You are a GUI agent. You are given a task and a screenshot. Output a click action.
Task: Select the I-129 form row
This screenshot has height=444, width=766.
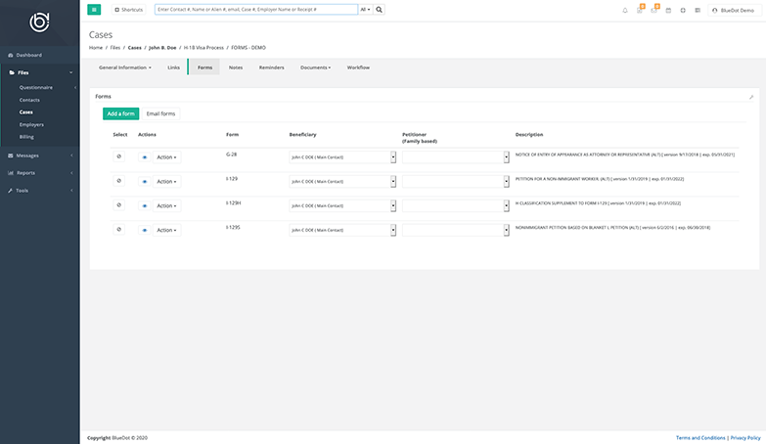pos(118,181)
